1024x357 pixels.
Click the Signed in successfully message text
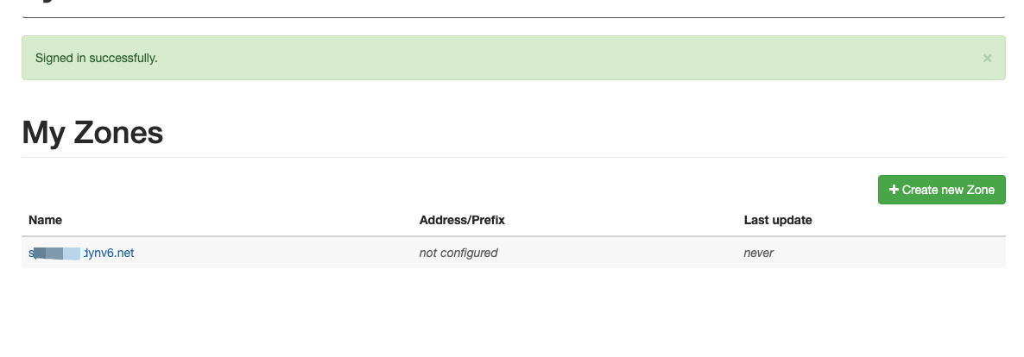click(96, 58)
